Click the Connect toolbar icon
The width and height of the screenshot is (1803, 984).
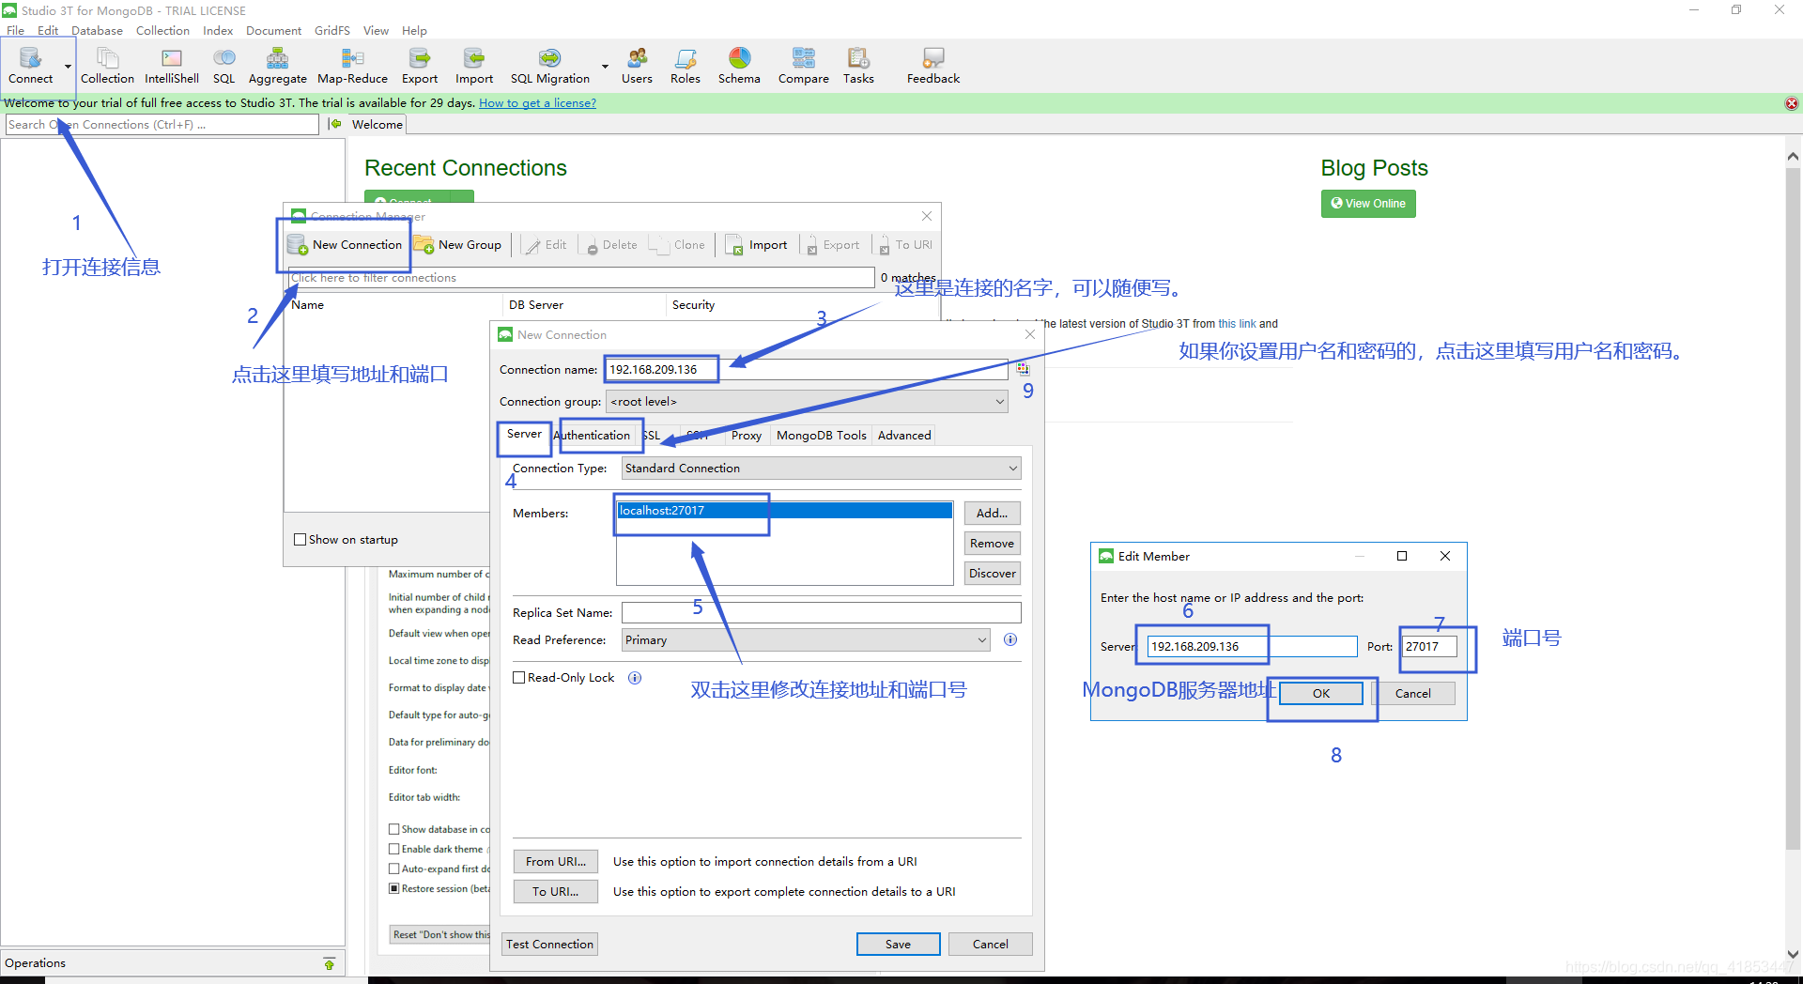tap(30, 66)
